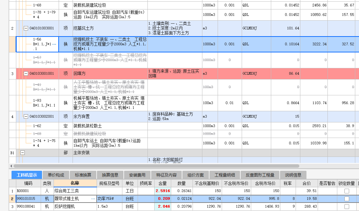This screenshot has height=211, width=359.
Task: Open the 组价方案 tab
Action: (x=196, y=175)
